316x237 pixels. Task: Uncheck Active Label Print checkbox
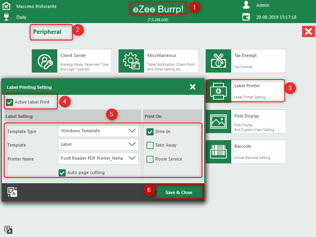10,102
